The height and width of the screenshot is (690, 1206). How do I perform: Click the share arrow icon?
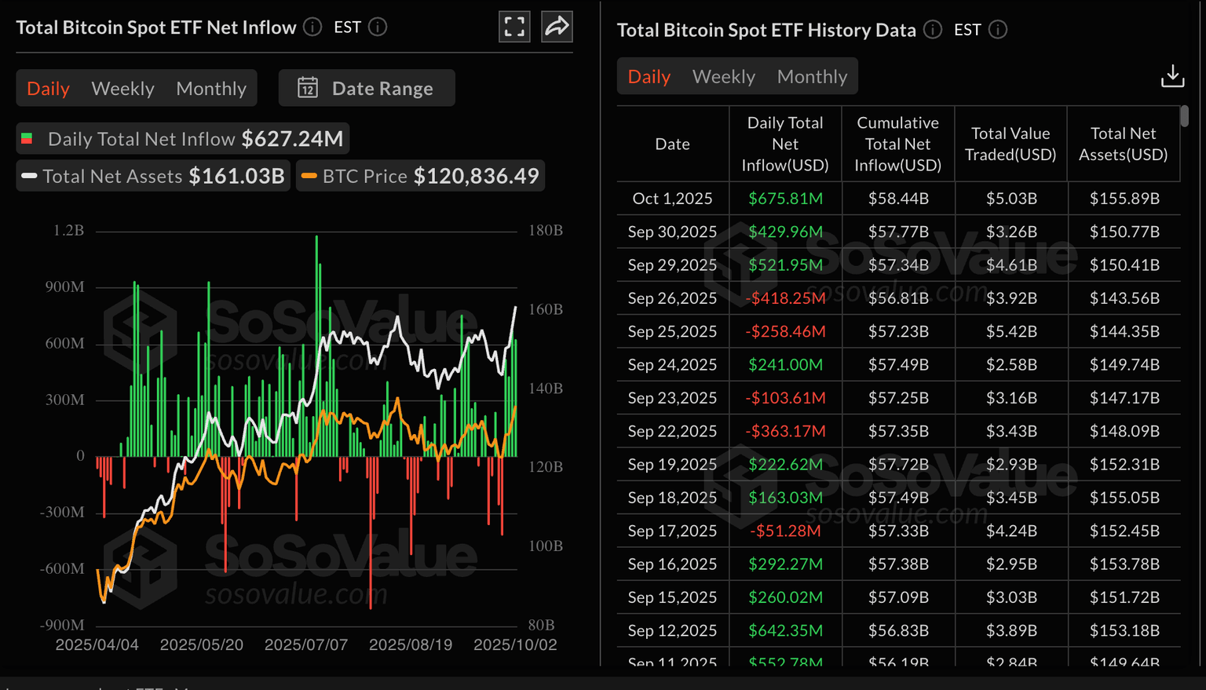click(x=557, y=27)
